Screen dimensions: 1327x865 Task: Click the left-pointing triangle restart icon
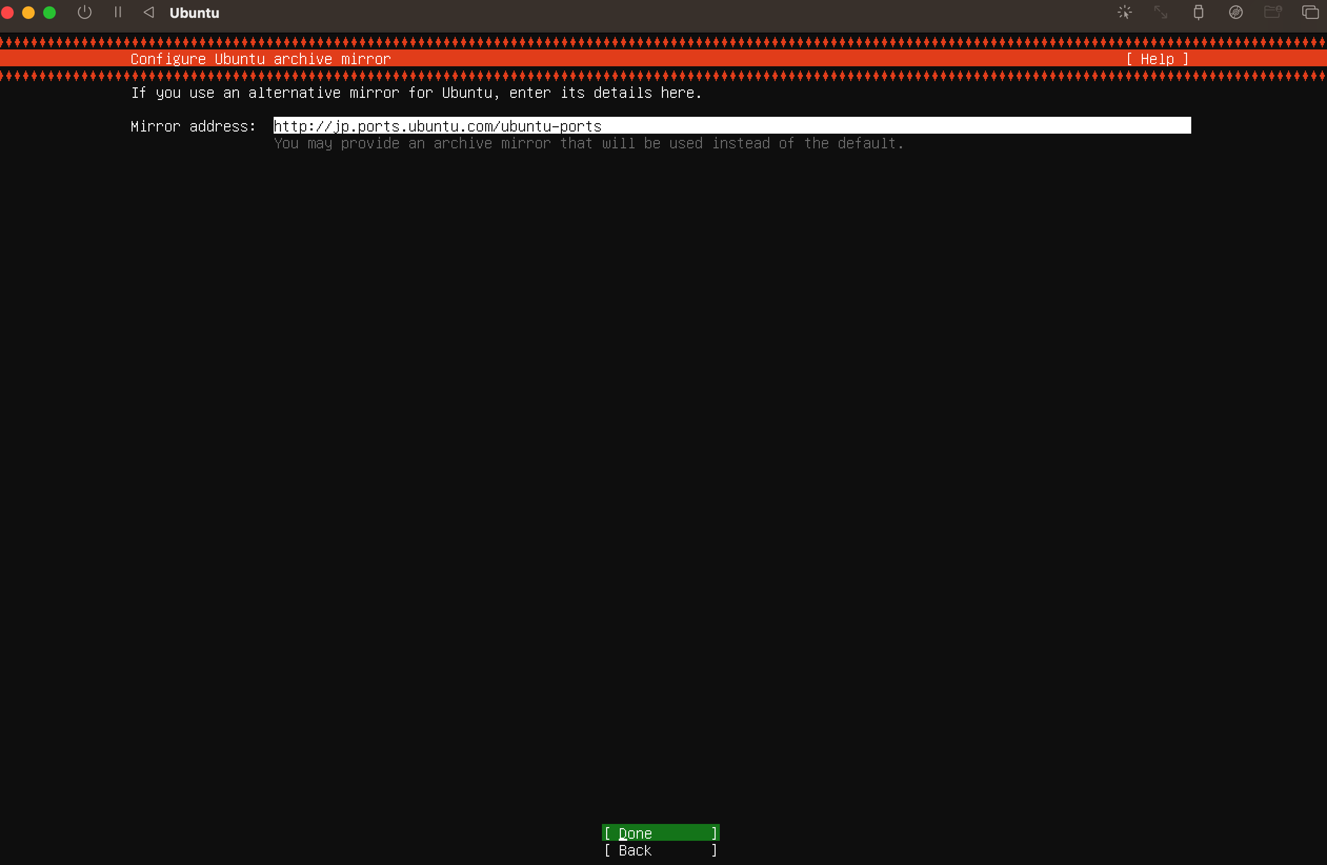[148, 12]
